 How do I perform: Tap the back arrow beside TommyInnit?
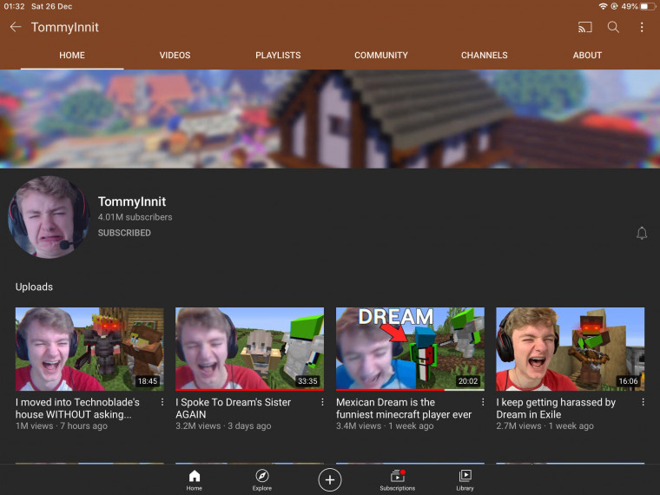click(15, 27)
